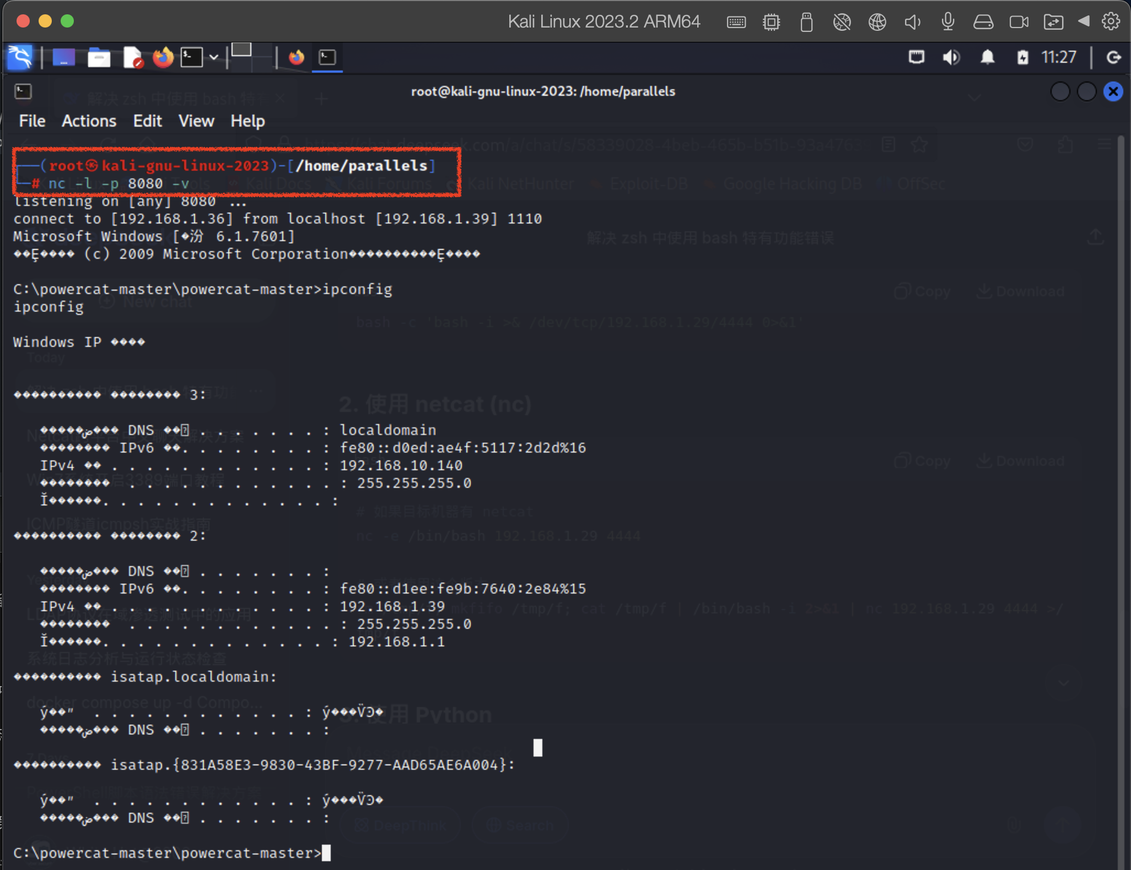Click the volume speaker tray icon
1131x870 pixels.
951,57
